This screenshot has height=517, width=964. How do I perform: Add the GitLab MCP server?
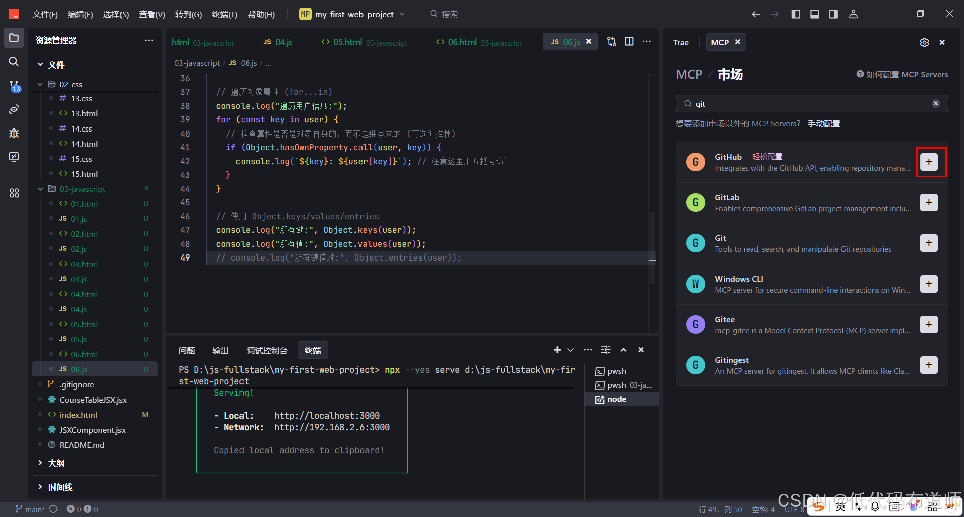929,203
